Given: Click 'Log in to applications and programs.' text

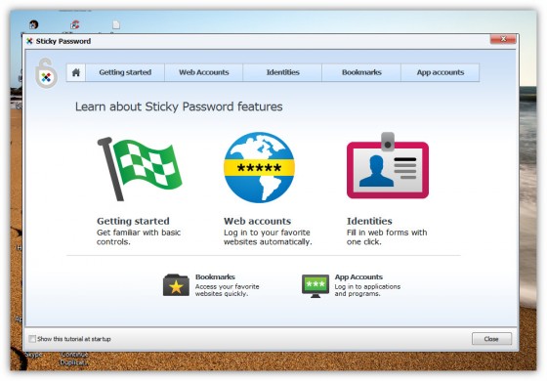Looking at the screenshot, I should [x=367, y=290].
